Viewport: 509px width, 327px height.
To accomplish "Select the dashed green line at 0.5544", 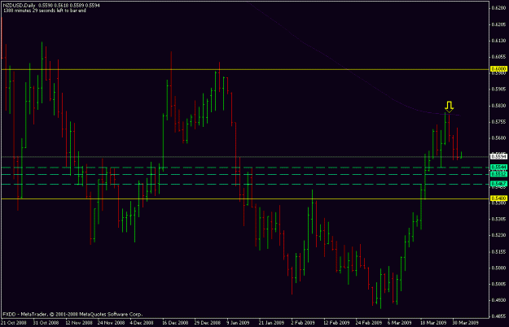I will pyautogui.click(x=245, y=168).
